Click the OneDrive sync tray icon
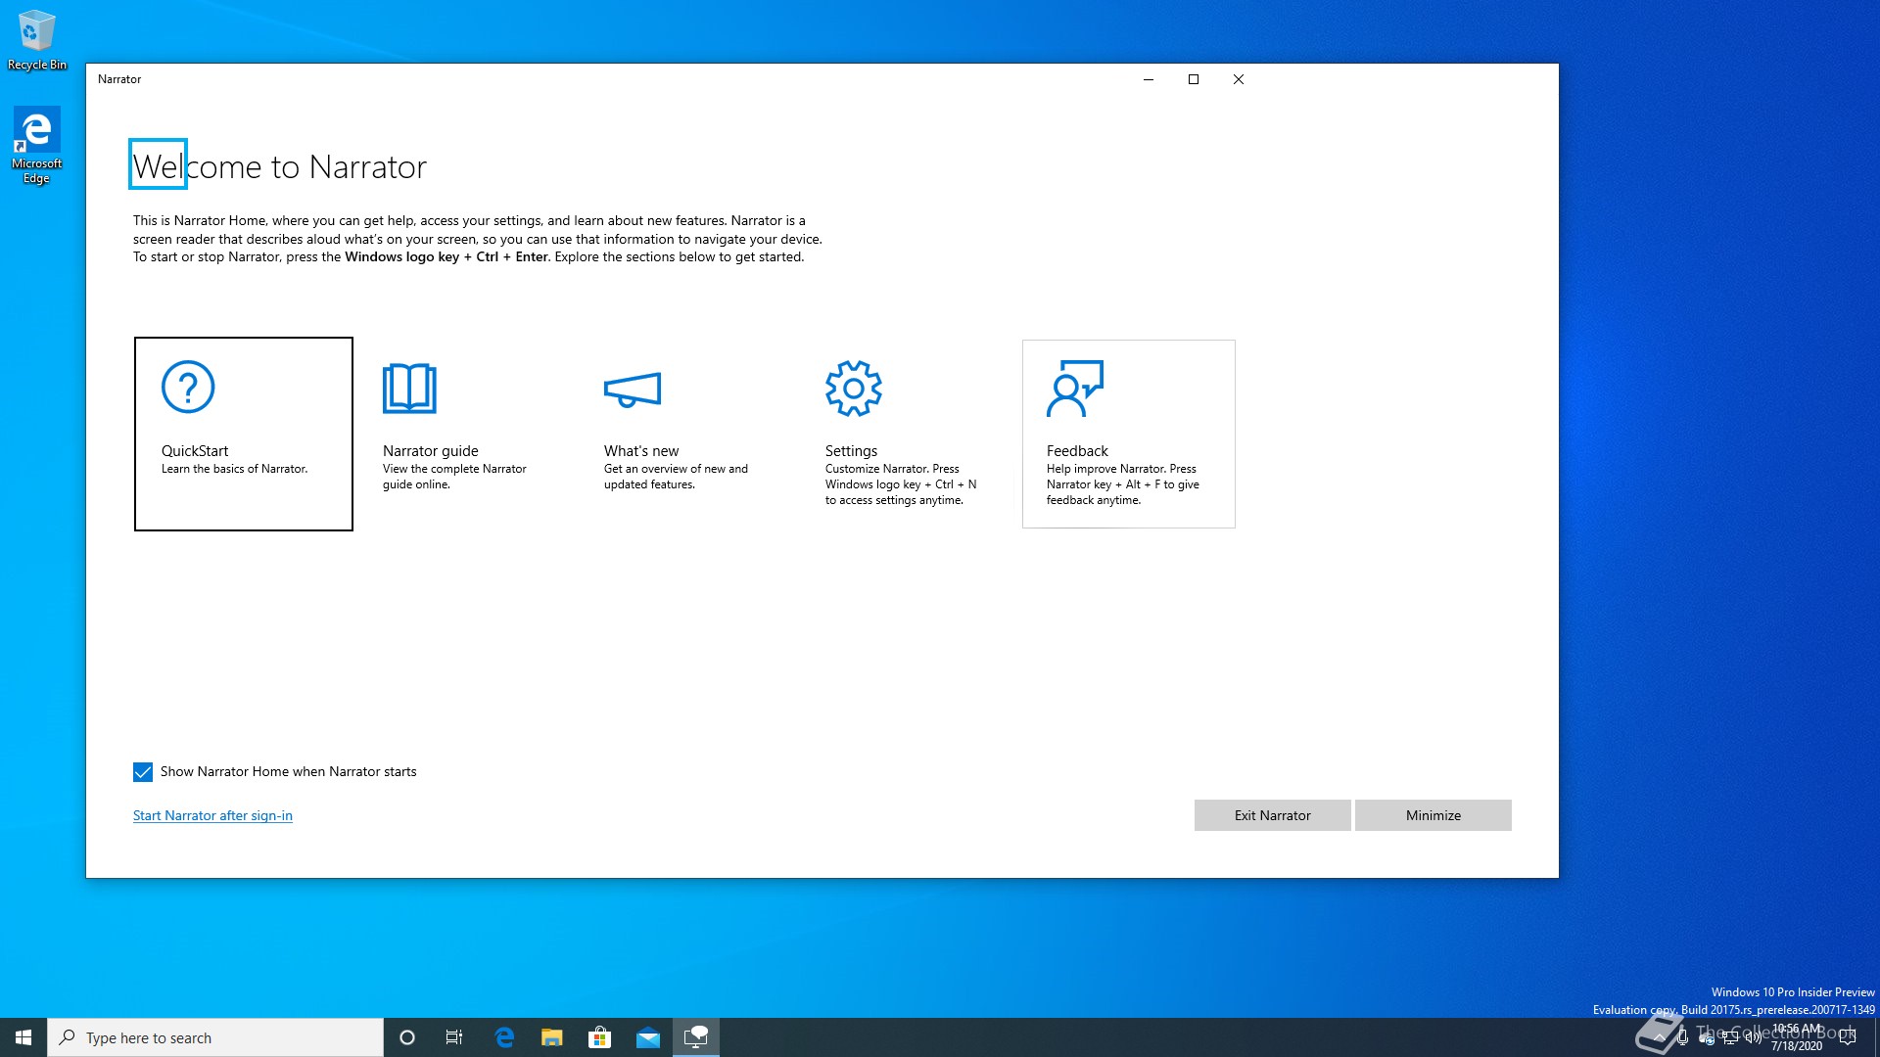 tap(1707, 1037)
